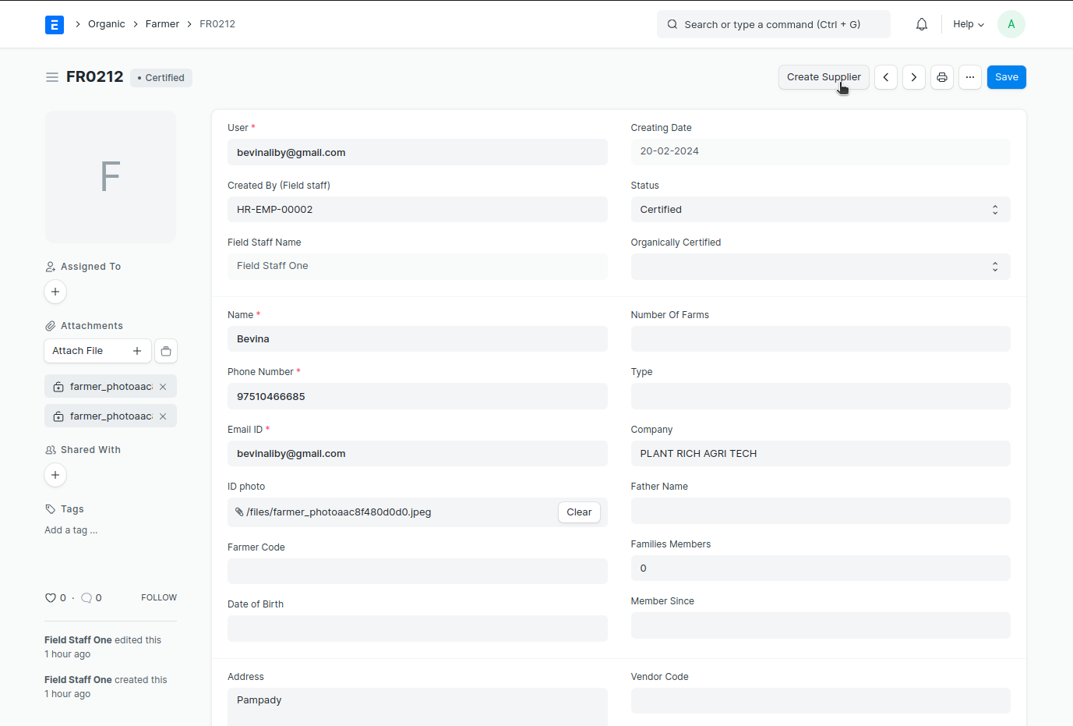The height and width of the screenshot is (726, 1073).
Task: Click the heart like icon
Action: click(x=51, y=598)
